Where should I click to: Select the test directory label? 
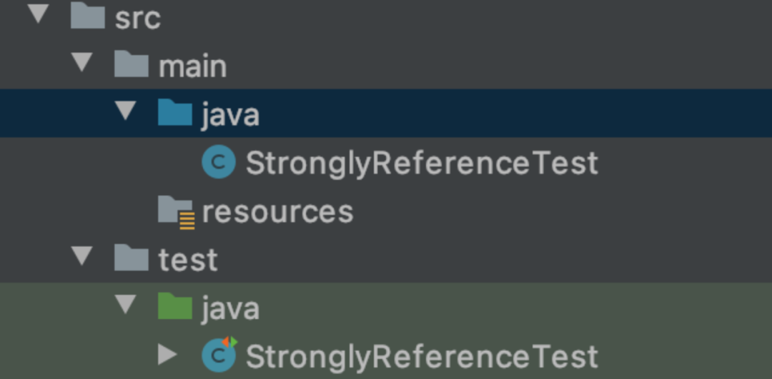click(188, 259)
